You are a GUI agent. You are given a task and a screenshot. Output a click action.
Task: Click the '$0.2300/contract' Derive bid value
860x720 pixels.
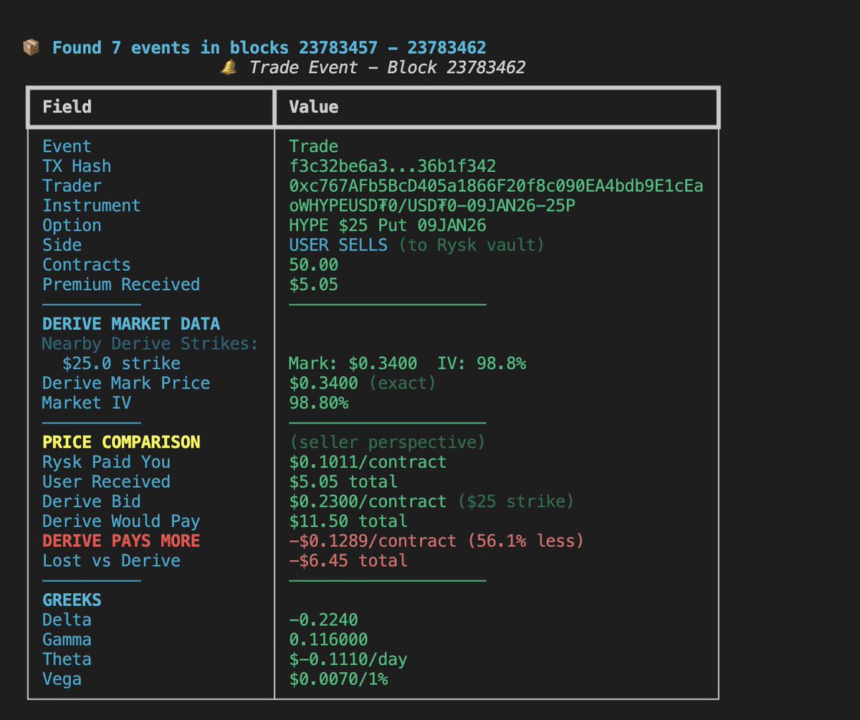click(368, 501)
